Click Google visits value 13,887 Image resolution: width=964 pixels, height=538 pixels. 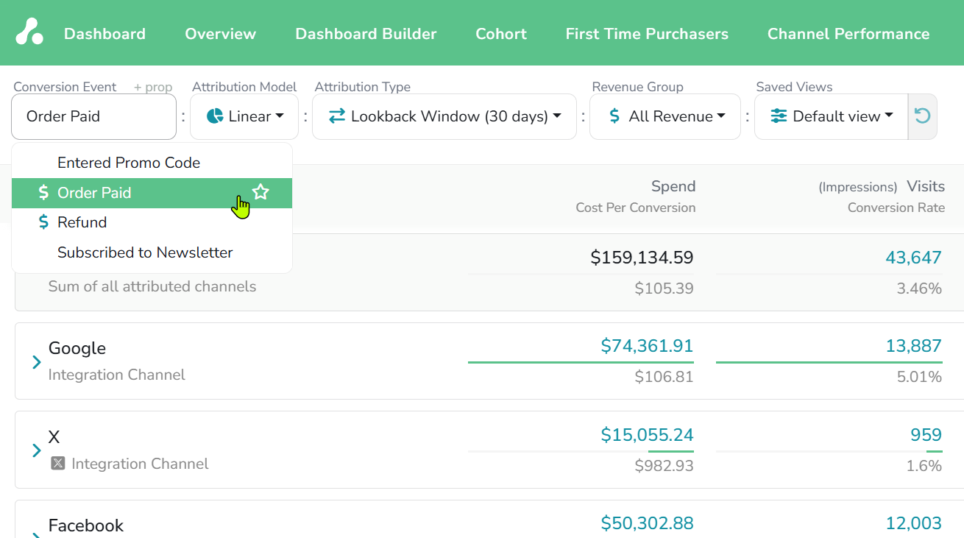click(914, 346)
